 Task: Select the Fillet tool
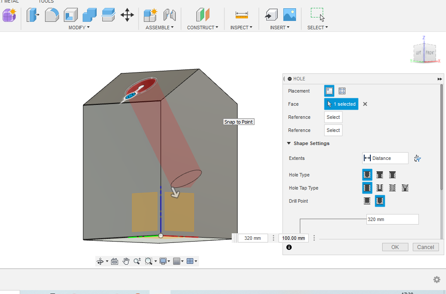(52, 15)
